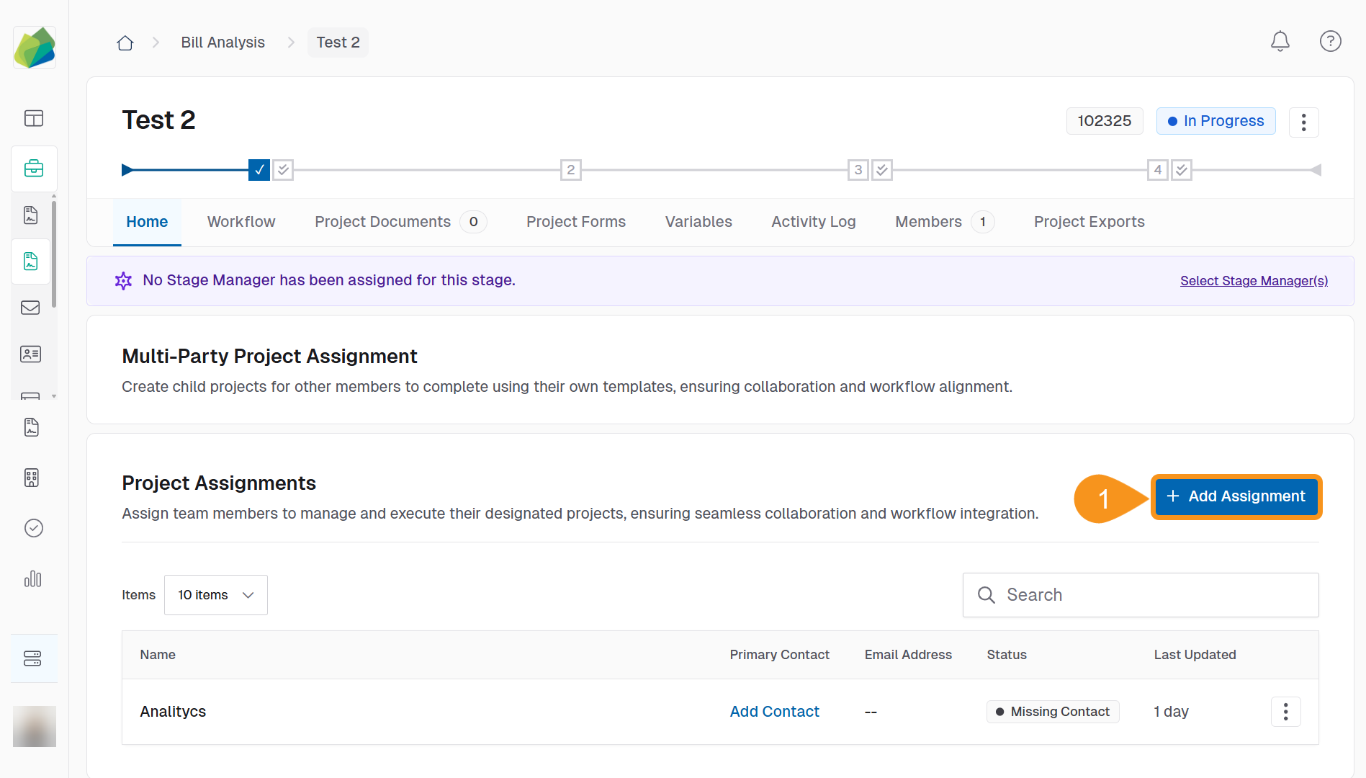Viewport: 1366px width, 778px height.
Task: Open Select Stage Manager(s) link
Action: coord(1254,280)
